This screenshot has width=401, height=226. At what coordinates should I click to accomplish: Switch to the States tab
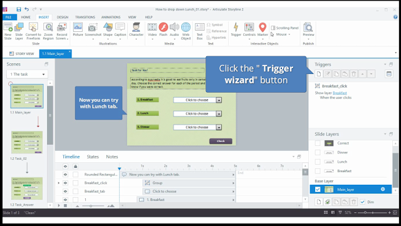[93, 157]
